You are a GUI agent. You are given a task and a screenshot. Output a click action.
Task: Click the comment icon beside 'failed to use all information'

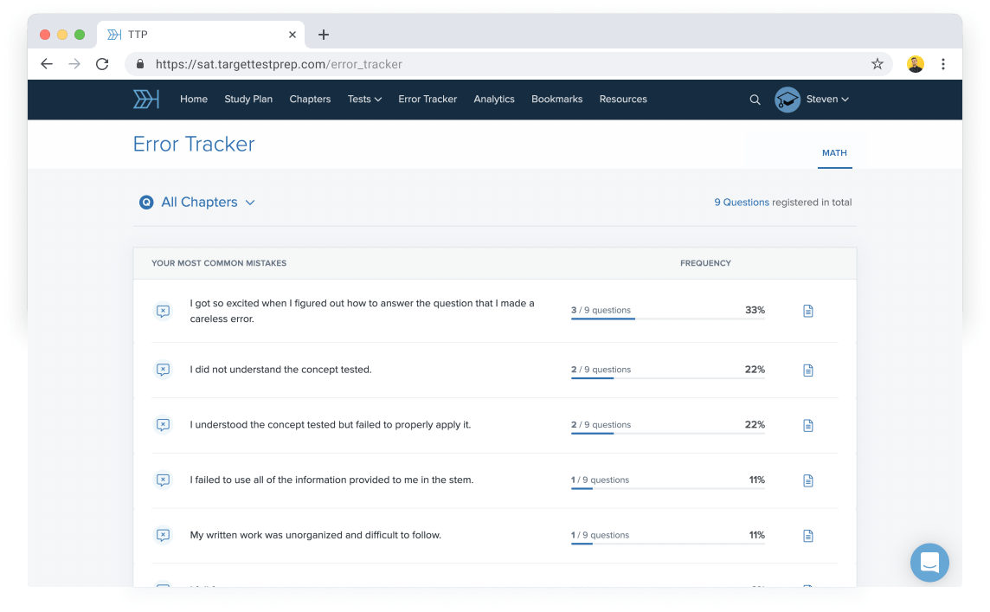(x=163, y=480)
